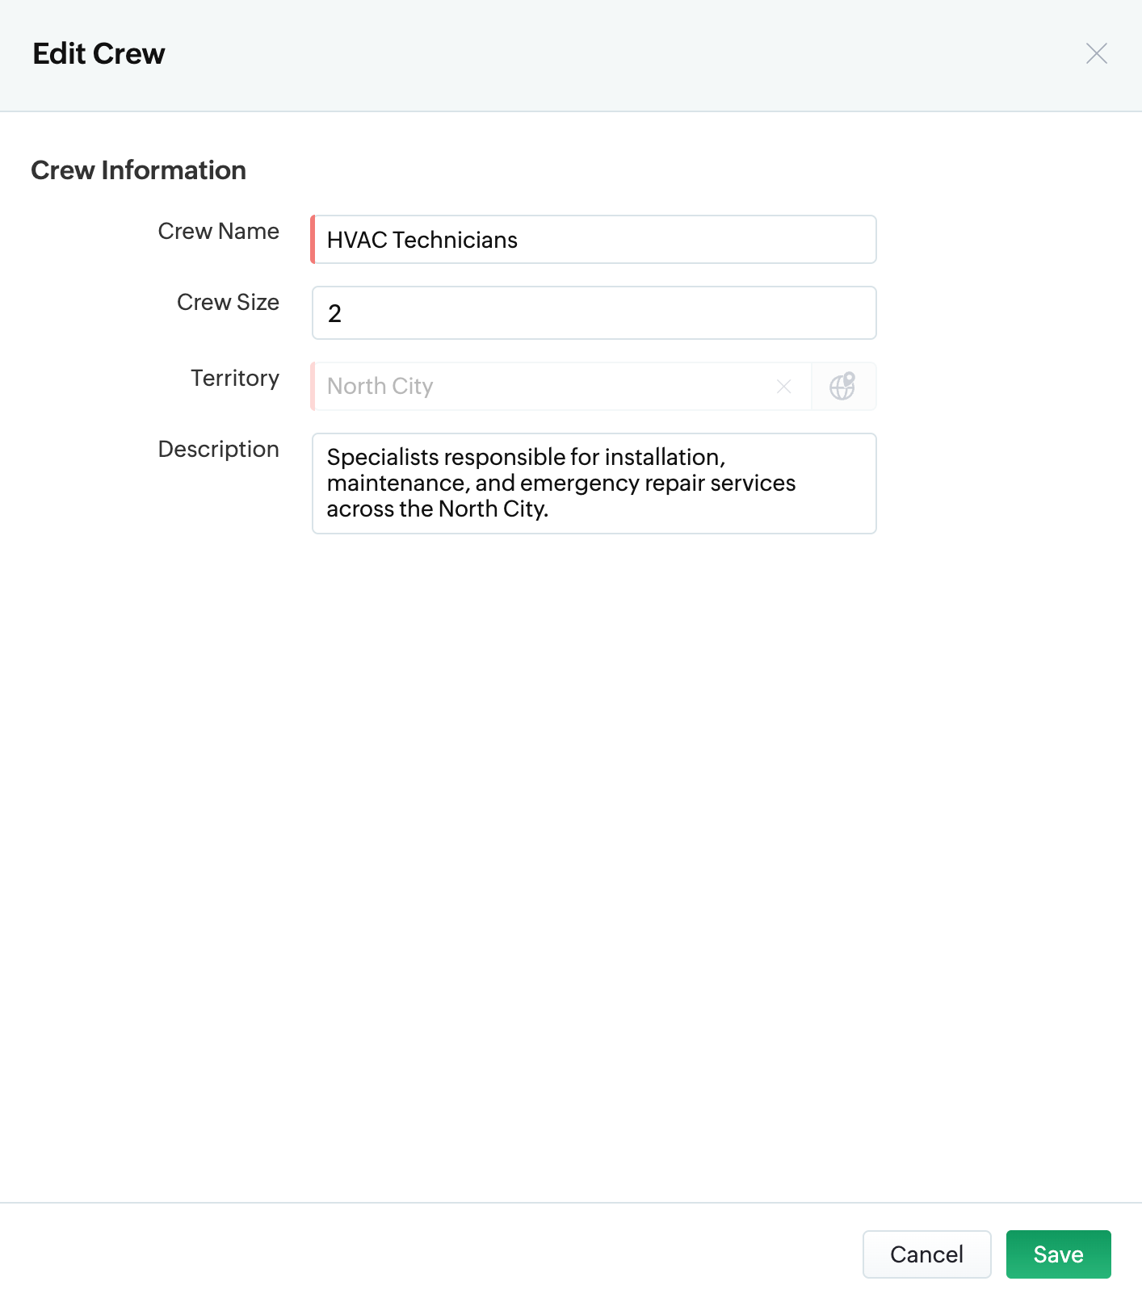Click the Description label

218,450
